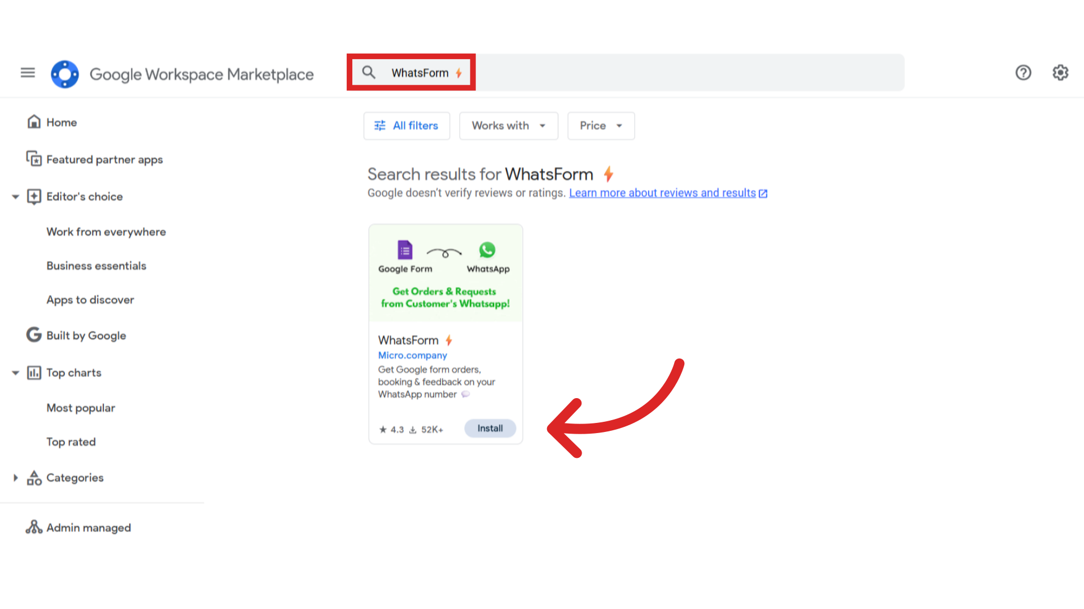Open Featured partner apps
1084x609 pixels.
(104, 160)
